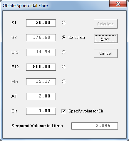
Task: Select the S1 radio button
Action: coord(63,23)
